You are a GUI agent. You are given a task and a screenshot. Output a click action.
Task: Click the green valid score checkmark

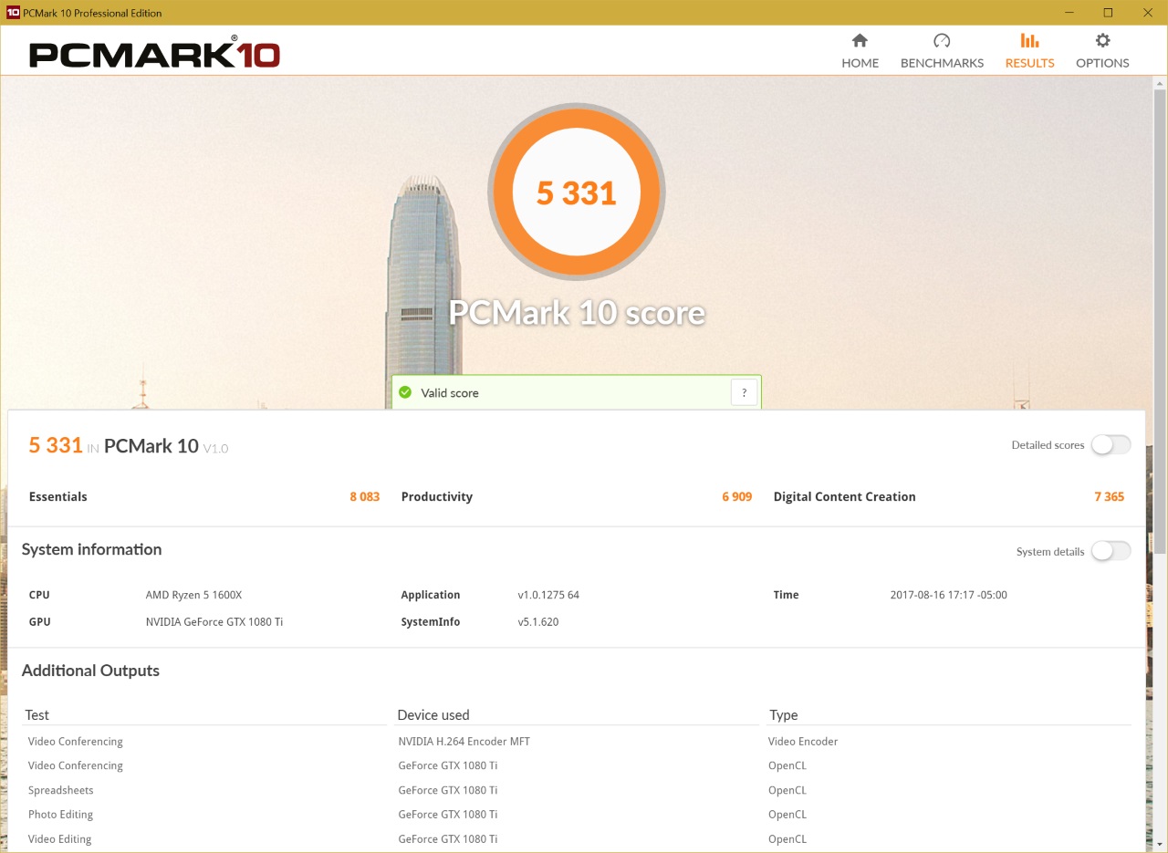(405, 392)
